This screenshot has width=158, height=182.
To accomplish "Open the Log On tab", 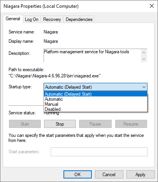I will coord(32,19).
